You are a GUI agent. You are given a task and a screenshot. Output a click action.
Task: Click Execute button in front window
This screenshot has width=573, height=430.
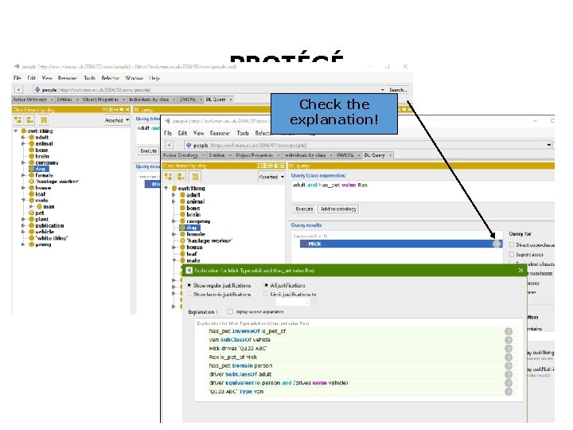(304, 209)
